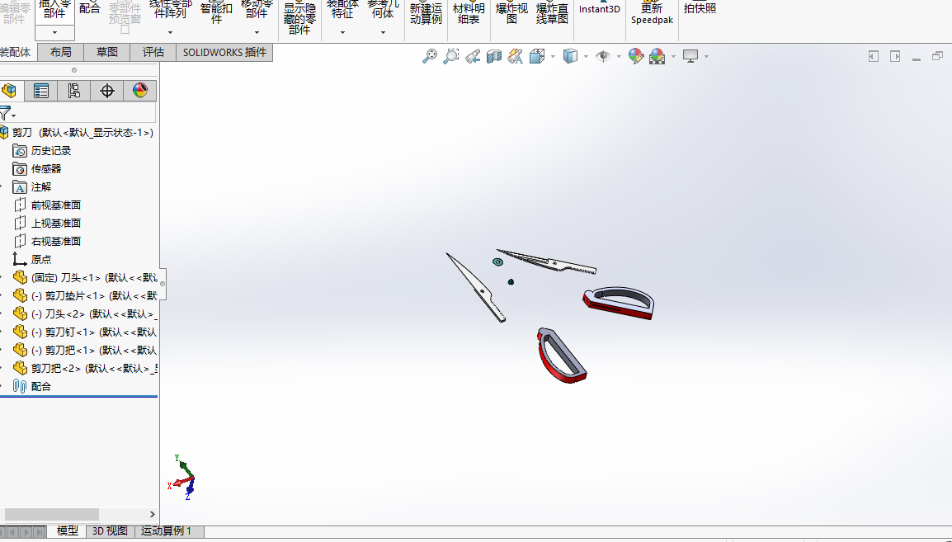
Task: Select the 原点 origin item
Action: [31, 259]
